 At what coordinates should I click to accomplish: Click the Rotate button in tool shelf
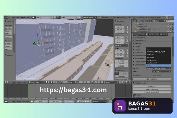point(8,31)
